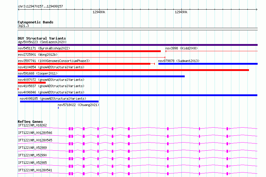Viewport: 266px width, 177px height.
Task: Click the last exon arrow of NM_052989
Action: click(x=229, y=151)
